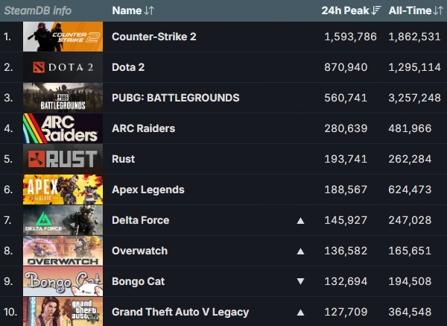
Task: Open the Overwatch logo thumbnail
Action: click(x=63, y=251)
